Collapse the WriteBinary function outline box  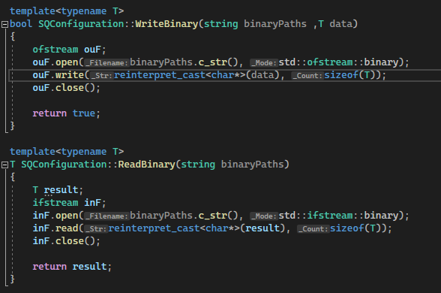coord(4,25)
